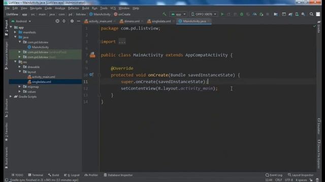Expand the mipmap folder
This screenshot has width=325, height=182.
[x=19, y=86]
